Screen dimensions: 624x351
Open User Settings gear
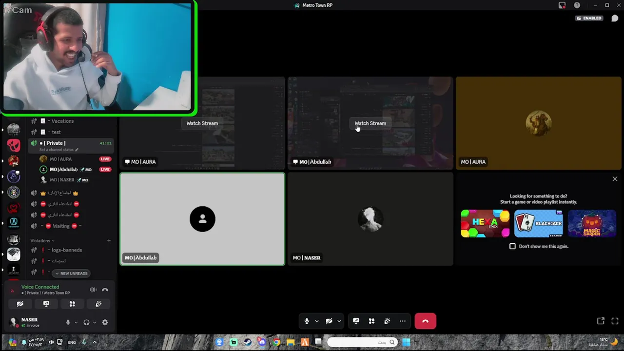(x=105, y=322)
